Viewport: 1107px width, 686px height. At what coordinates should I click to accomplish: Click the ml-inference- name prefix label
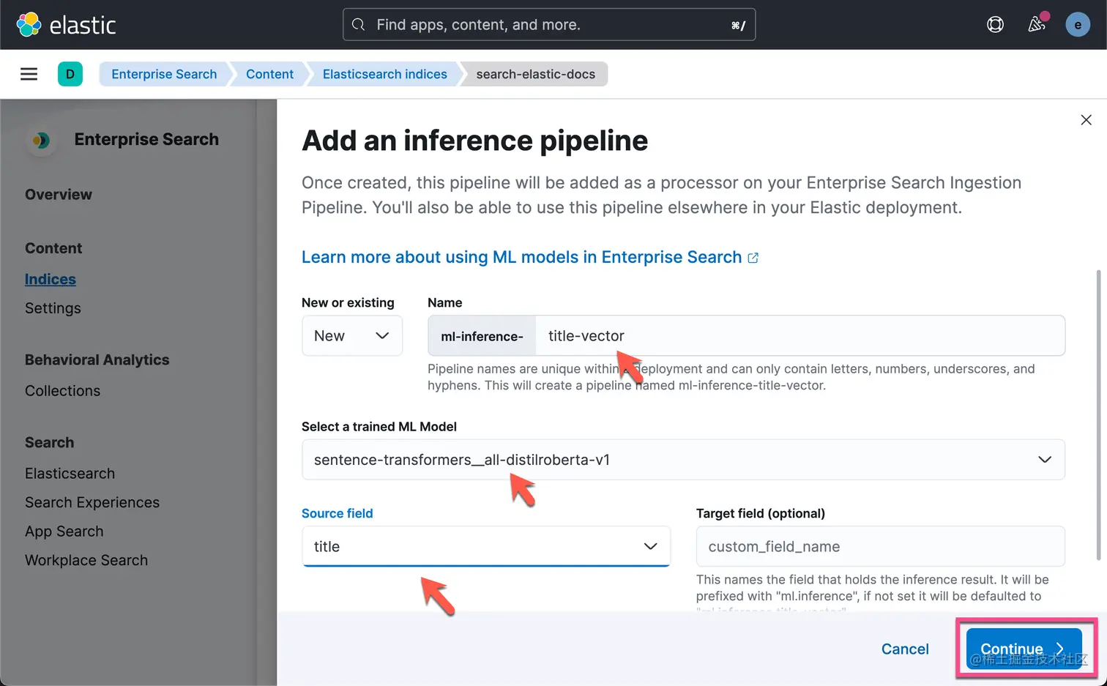pos(482,336)
